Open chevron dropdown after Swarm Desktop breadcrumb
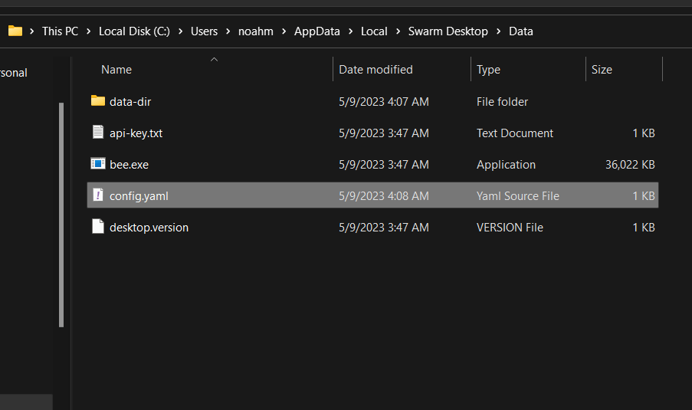 click(x=498, y=31)
